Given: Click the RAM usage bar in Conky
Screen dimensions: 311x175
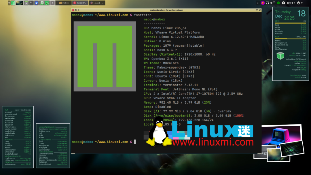Looking at the screenshot, I should [290, 39].
